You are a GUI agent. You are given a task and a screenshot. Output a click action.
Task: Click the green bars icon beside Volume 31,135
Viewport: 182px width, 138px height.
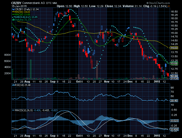coord(14,20)
